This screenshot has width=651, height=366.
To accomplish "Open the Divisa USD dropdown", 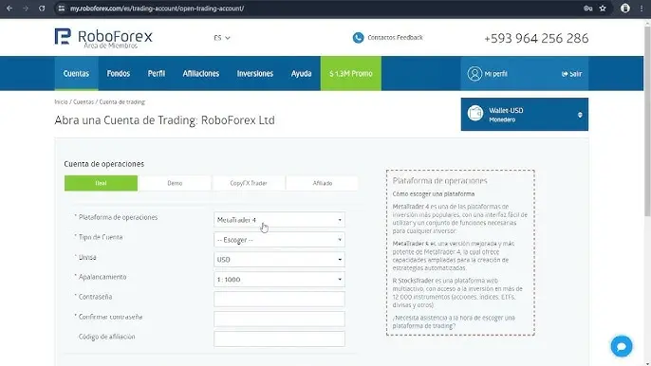I will pos(279,260).
